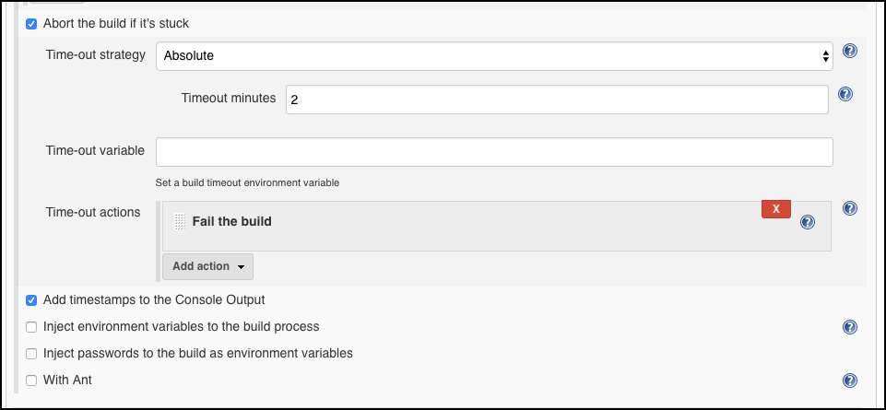Disable Add timestamps to the Console Output
The width and height of the screenshot is (886, 410).
pos(31,299)
